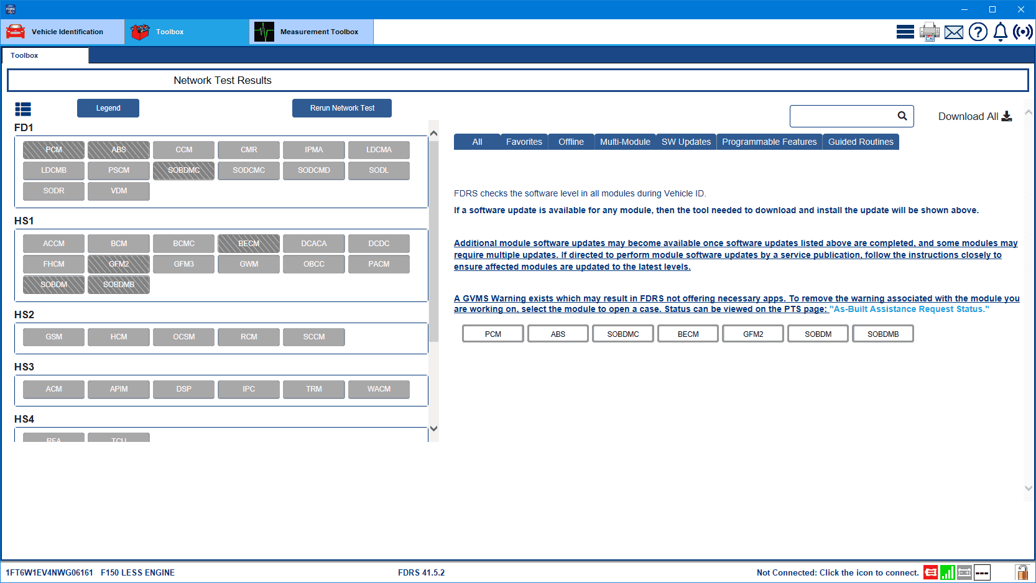Open As-Built Assistance Request Status link
Screen dimensions: 1036x583
pyautogui.click(x=909, y=310)
